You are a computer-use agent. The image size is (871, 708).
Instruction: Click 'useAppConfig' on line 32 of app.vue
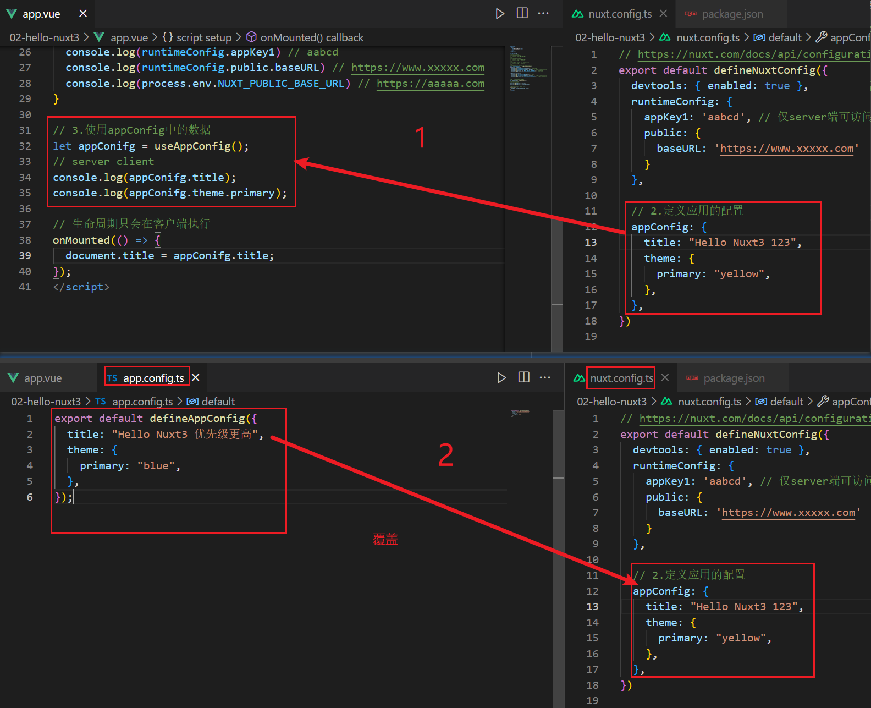point(192,146)
